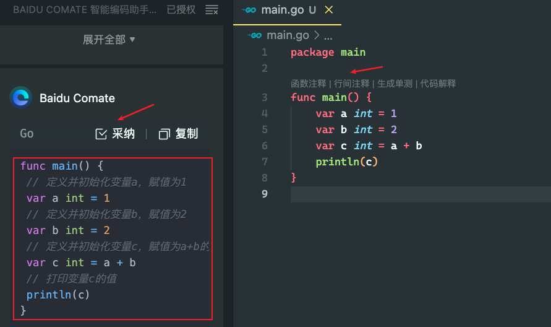The width and height of the screenshot is (551, 327).
Task: Click 'package main' on editor line 1
Action: [x=328, y=53]
